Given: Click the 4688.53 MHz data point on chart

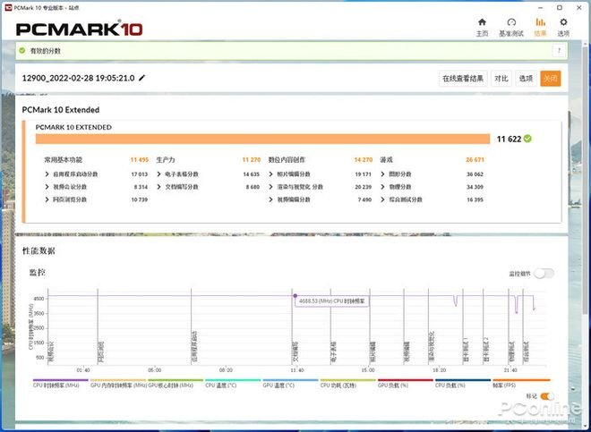Looking at the screenshot, I should click(x=295, y=295).
